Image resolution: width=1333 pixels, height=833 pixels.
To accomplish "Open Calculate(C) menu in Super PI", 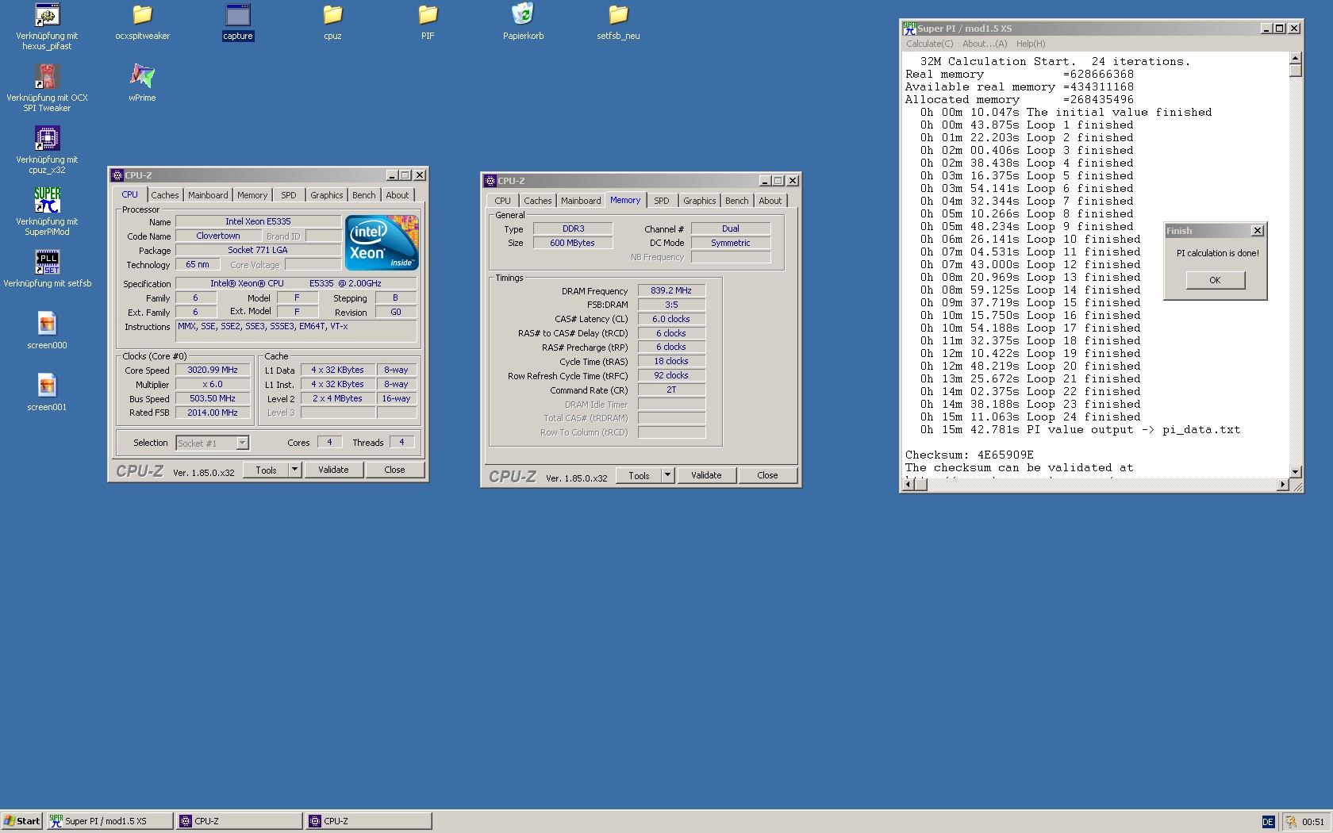I will (x=930, y=44).
